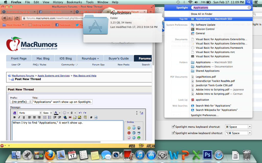Image resolution: width=262 pixels, height=163 pixels.
Task: Insert an ordered list in the message
Action: [x=45, y=117]
